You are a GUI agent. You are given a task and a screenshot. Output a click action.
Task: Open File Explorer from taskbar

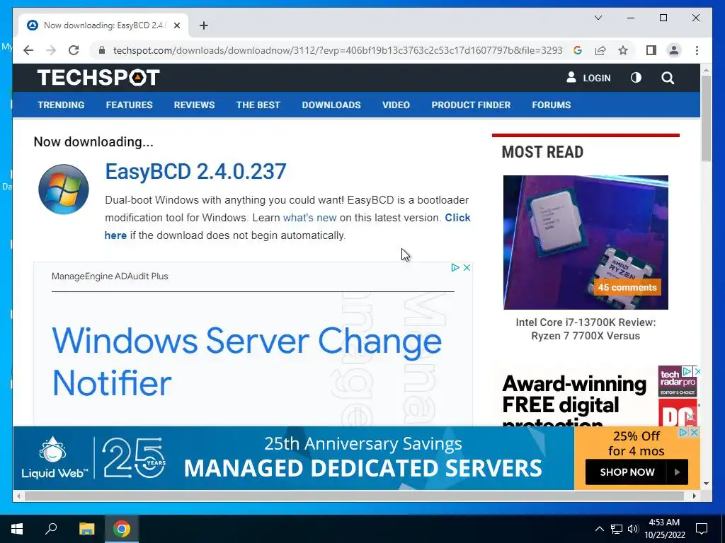[86, 529]
